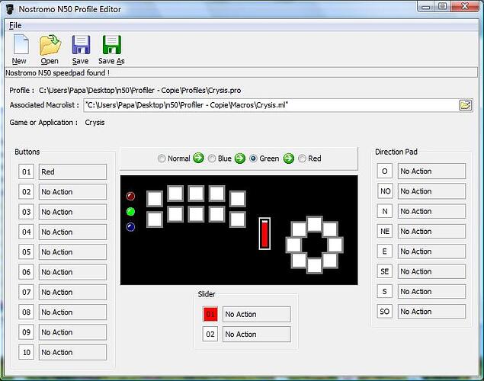Select the Blue mode radio button

click(x=212, y=158)
